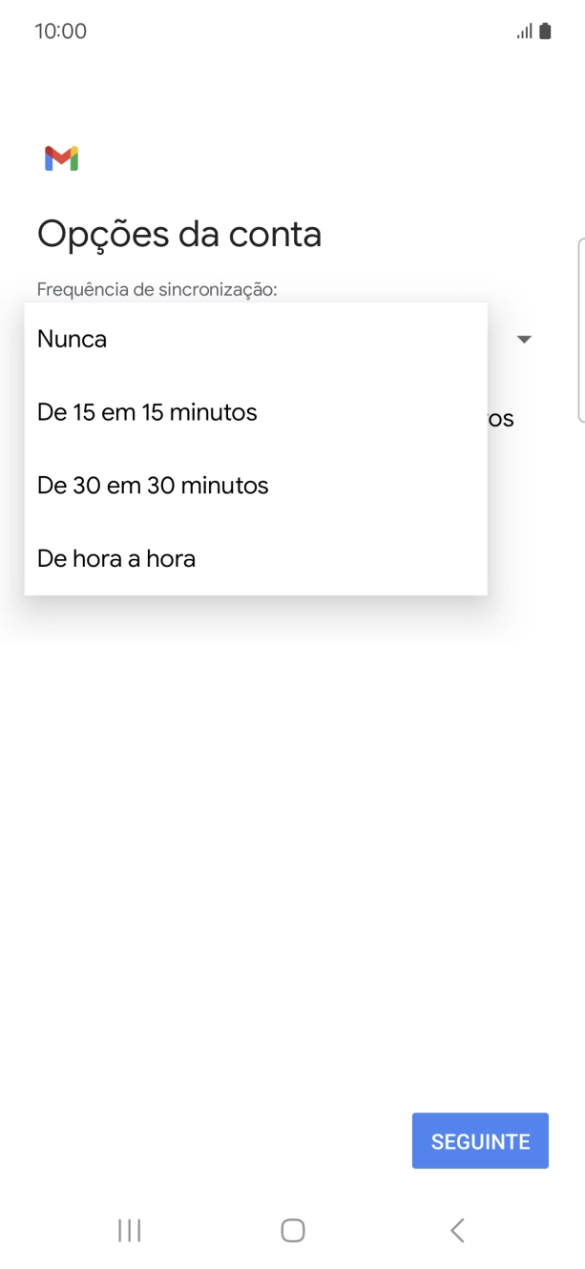The image size is (585, 1269).
Task: Click the signal strength indicator
Action: [525, 31]
